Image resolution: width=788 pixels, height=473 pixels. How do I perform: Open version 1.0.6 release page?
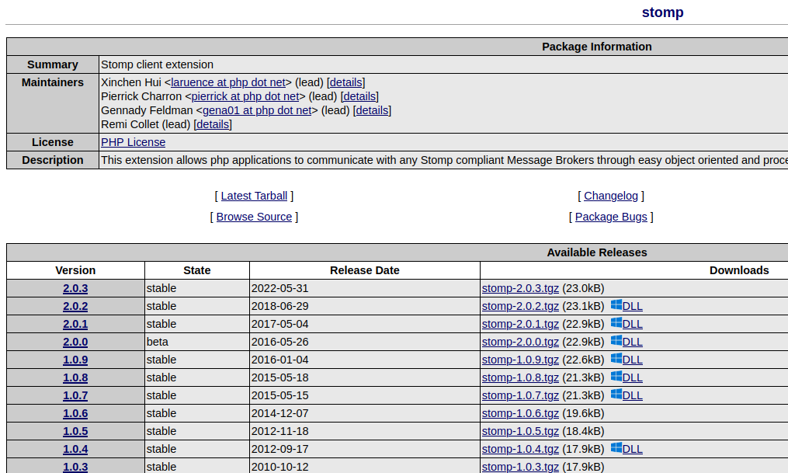coord(75,413)
